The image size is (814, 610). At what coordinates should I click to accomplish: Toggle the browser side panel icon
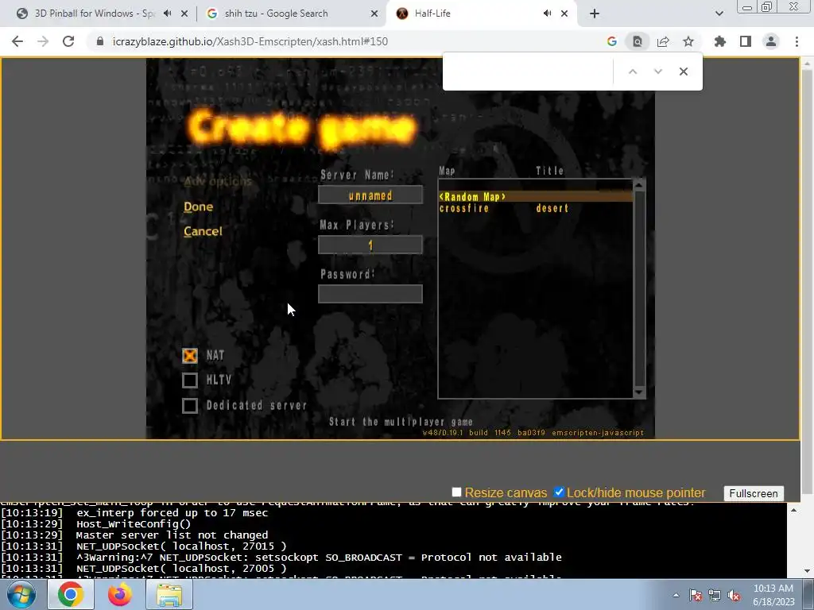click(746, 41)
